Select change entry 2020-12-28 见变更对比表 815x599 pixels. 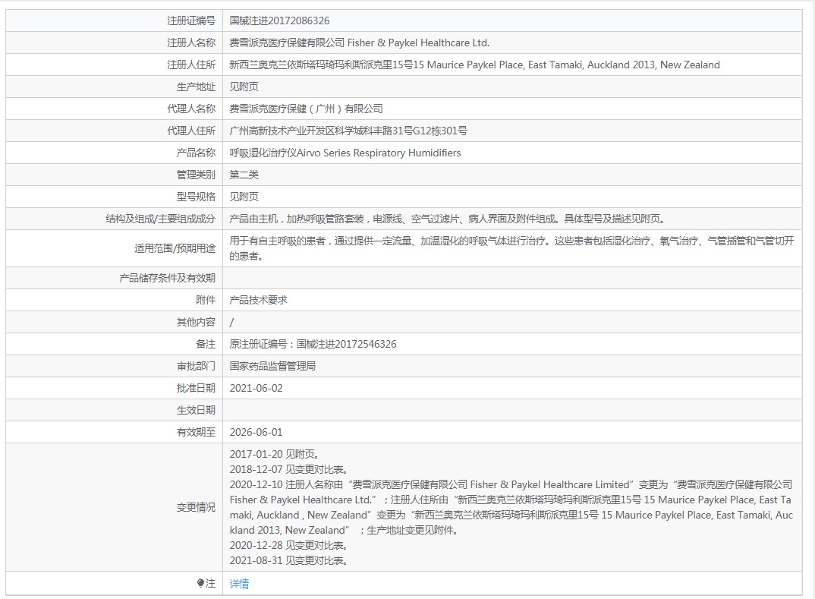point(288,545)
